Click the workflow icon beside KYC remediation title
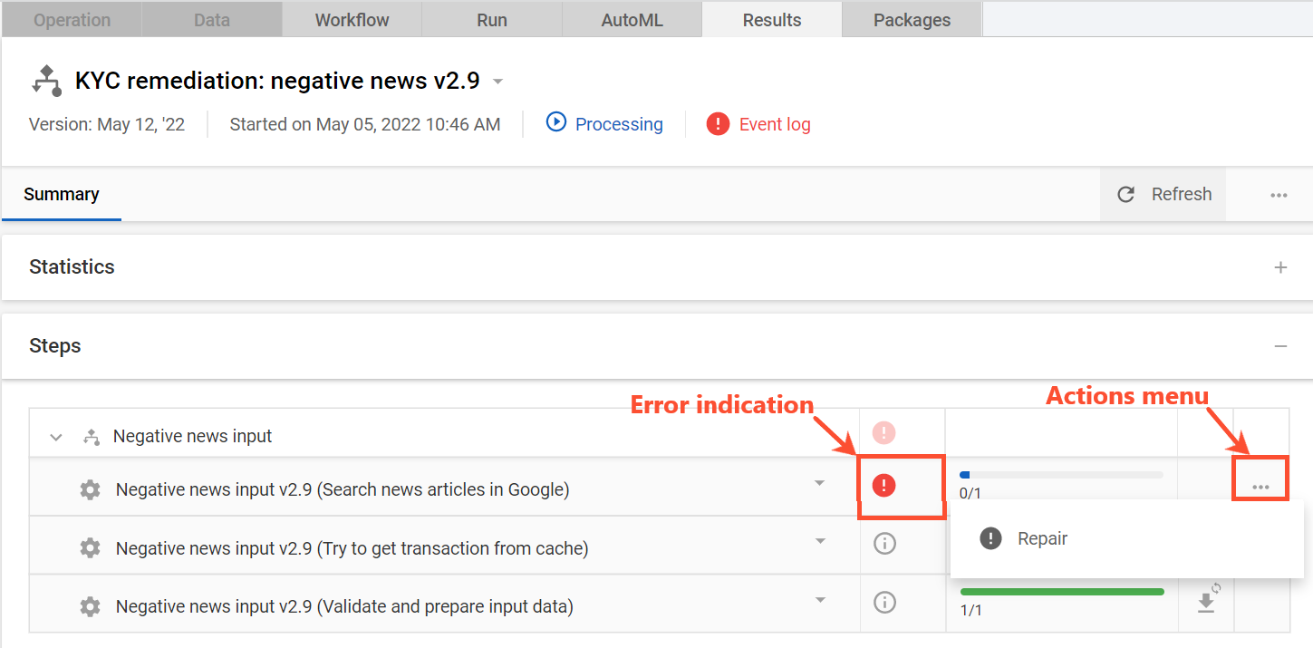 [x=46, y=81]
